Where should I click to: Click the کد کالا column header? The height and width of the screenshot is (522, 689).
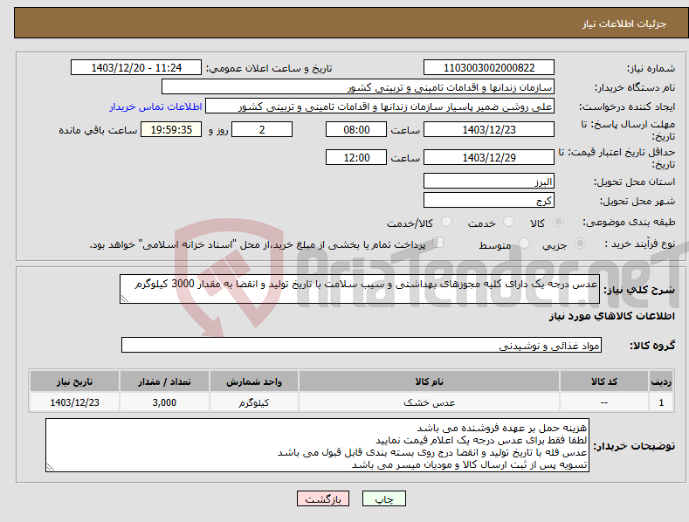click(604, 381)
